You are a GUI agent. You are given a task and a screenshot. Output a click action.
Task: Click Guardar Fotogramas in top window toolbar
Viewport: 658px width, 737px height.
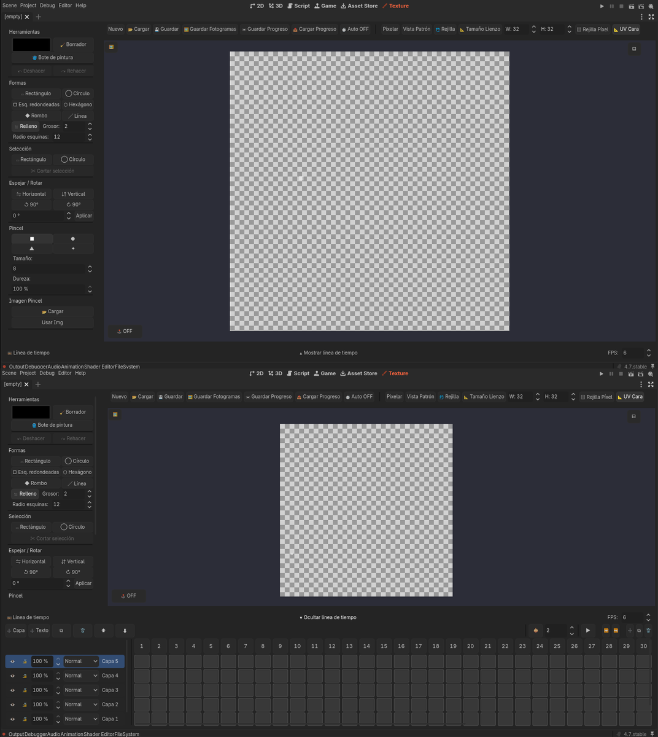[x=210, y=29]
